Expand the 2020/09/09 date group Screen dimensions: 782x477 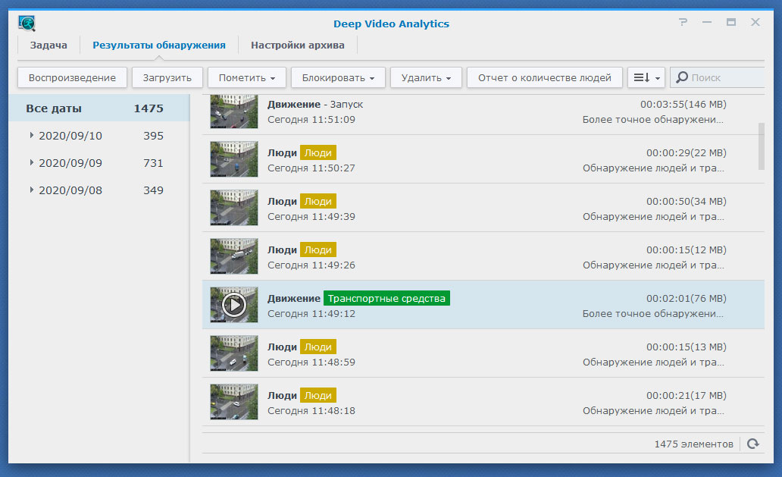click(x=32, y=163)
